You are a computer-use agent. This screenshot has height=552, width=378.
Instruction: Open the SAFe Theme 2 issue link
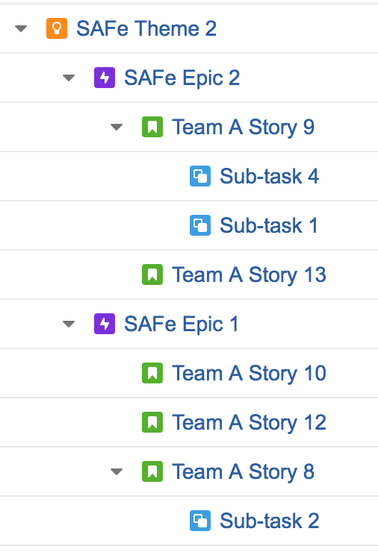tap(146, 28)
